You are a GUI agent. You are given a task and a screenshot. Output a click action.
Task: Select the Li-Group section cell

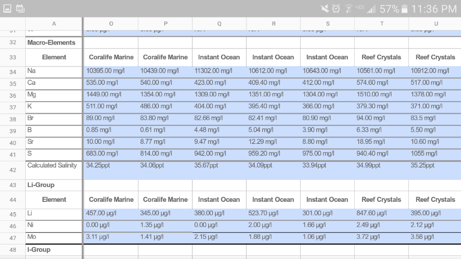[54, 185]
